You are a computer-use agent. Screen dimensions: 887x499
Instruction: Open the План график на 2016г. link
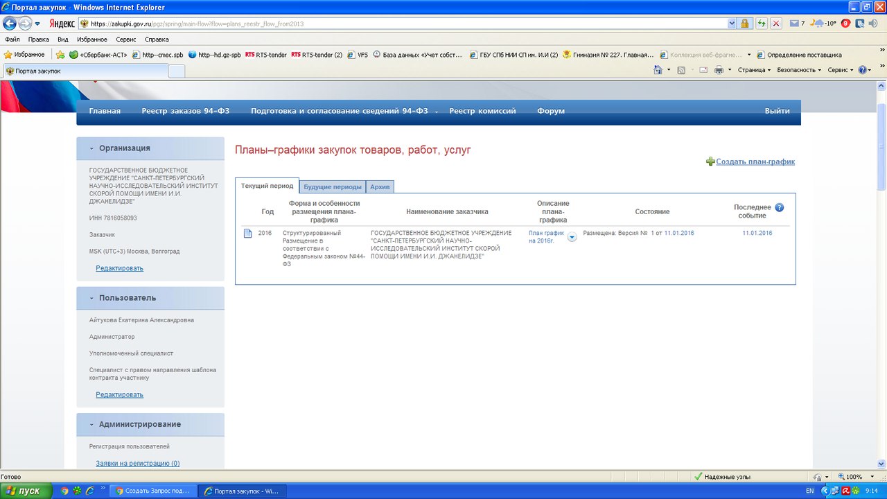[547, 237]
